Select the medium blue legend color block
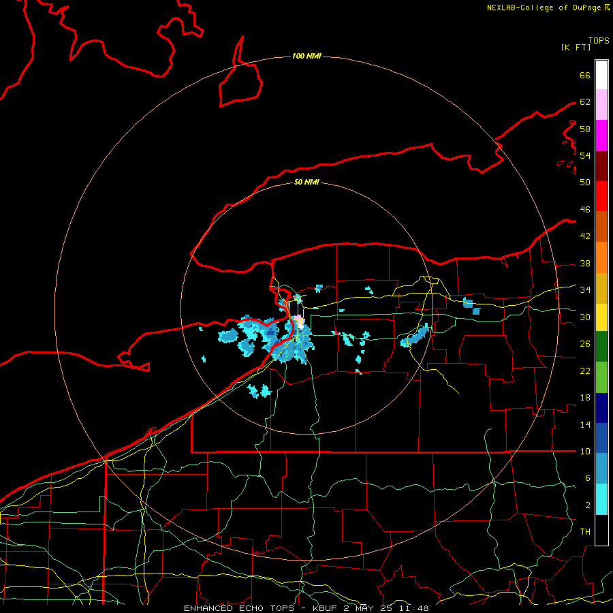The width and height of the screenshot is (613, 613). (601, 438)
